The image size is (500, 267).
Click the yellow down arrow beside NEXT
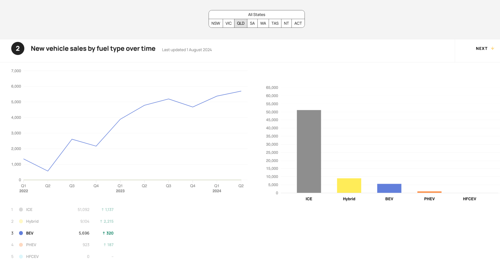coord(492,48)
